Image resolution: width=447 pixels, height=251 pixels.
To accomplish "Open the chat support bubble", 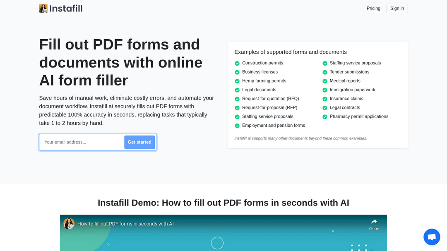I will (432, 237).
